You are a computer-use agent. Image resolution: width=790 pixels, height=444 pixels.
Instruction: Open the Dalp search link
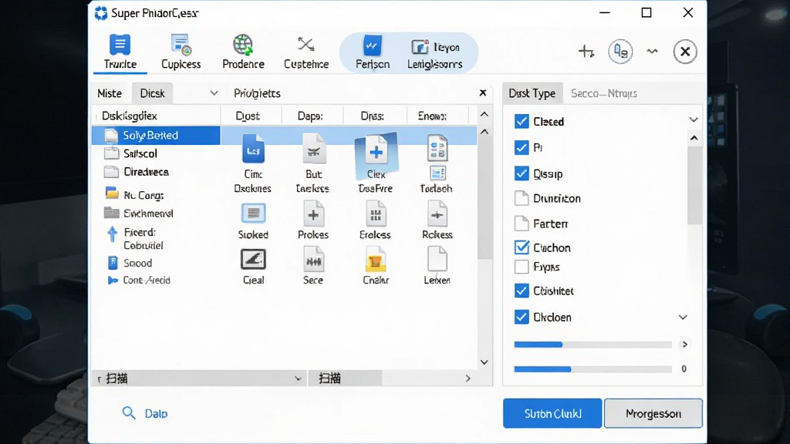(x=144, y=413)
